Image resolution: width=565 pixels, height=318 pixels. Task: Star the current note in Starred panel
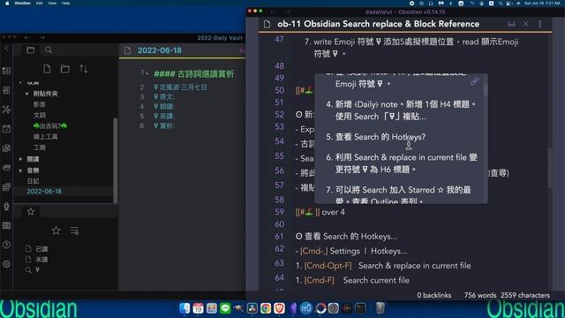56,231
